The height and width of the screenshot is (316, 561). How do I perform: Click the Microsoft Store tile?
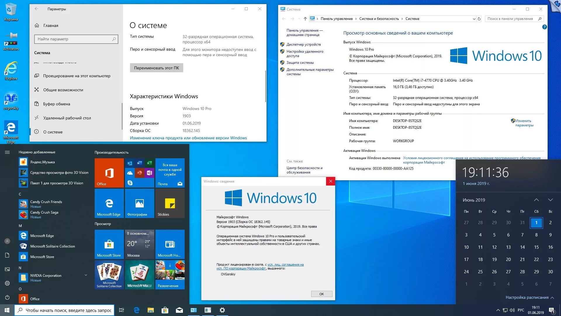click(109, 243)
